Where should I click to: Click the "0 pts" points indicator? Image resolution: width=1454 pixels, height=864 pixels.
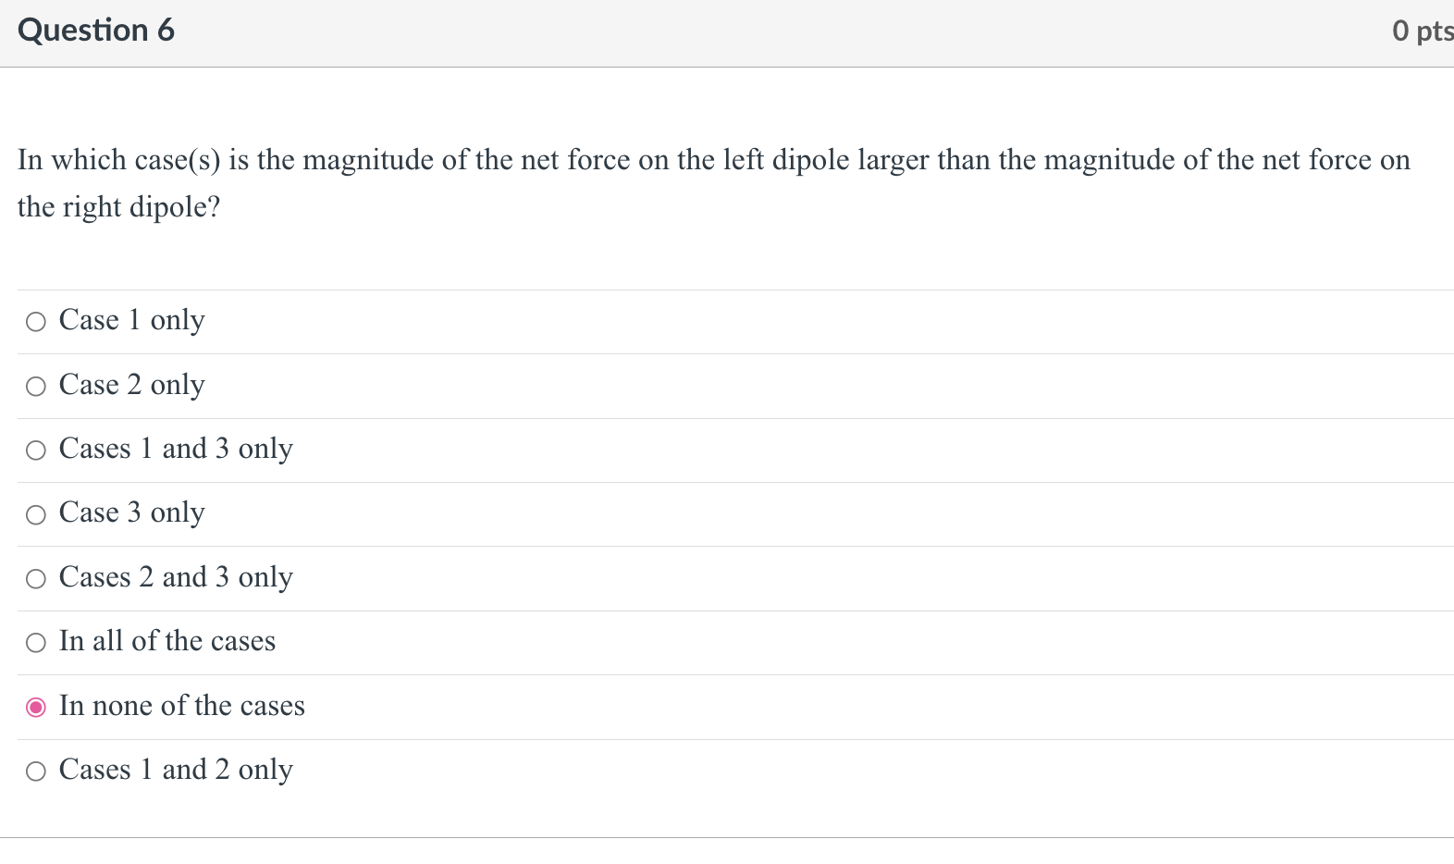[1422, 30]
